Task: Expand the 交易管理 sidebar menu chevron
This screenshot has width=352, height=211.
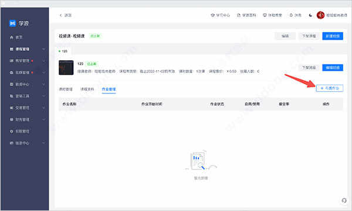Action: [x=43, y=108]
